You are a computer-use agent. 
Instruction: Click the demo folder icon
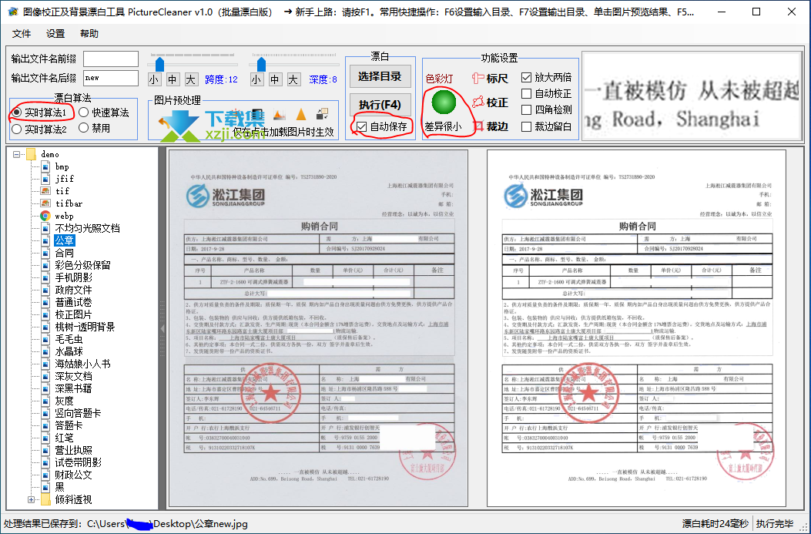(31, 154)
